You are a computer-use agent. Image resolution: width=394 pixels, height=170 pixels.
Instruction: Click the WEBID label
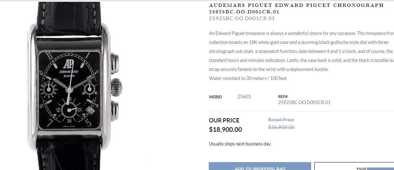click(215, 97)
